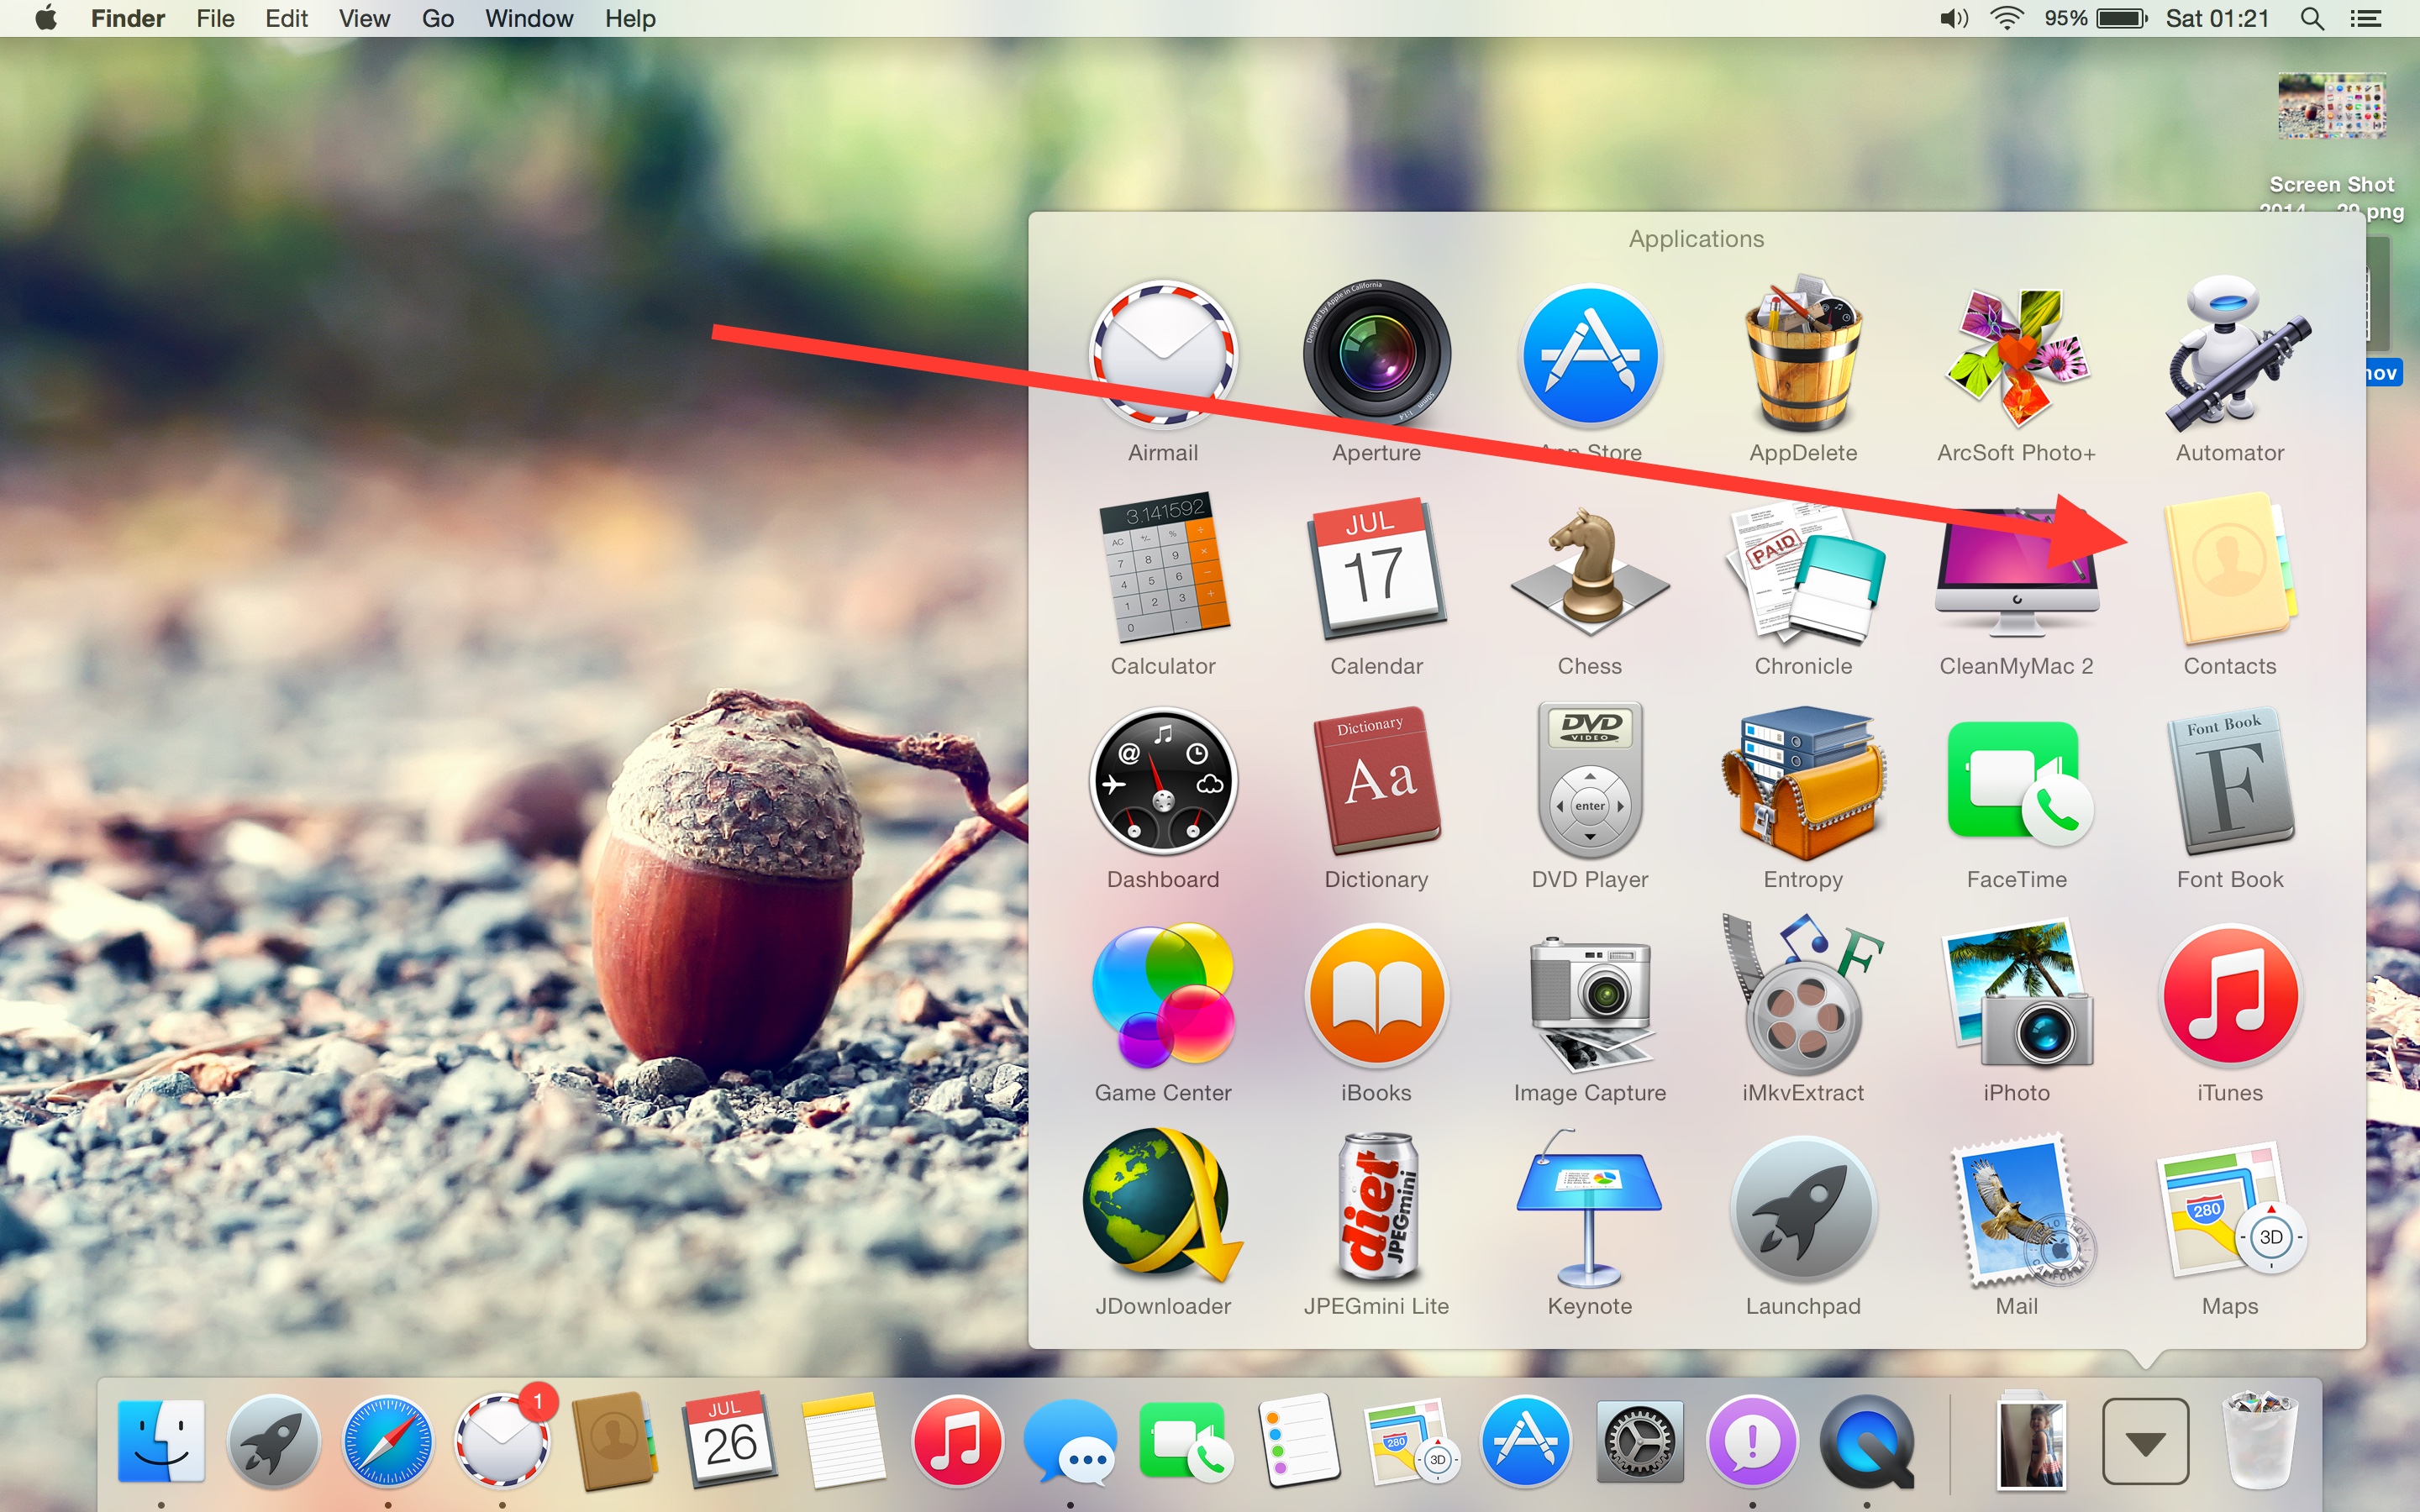This screenshot has height=1512, width=2420.
Task: Launch QuickTime Player from the Dock
Action: click(1866, 1441)
